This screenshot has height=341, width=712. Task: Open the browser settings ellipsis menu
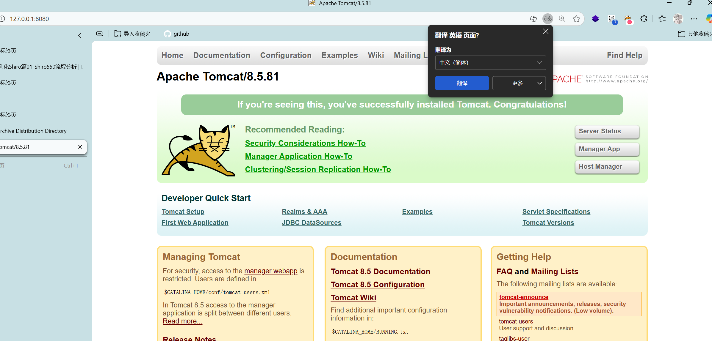point(694,19)
